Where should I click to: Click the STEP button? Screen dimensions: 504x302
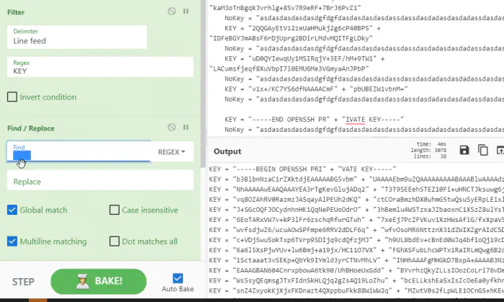[24, 281]
